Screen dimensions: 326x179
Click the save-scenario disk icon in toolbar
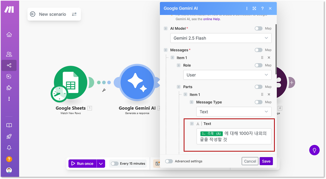pos(157,163)
